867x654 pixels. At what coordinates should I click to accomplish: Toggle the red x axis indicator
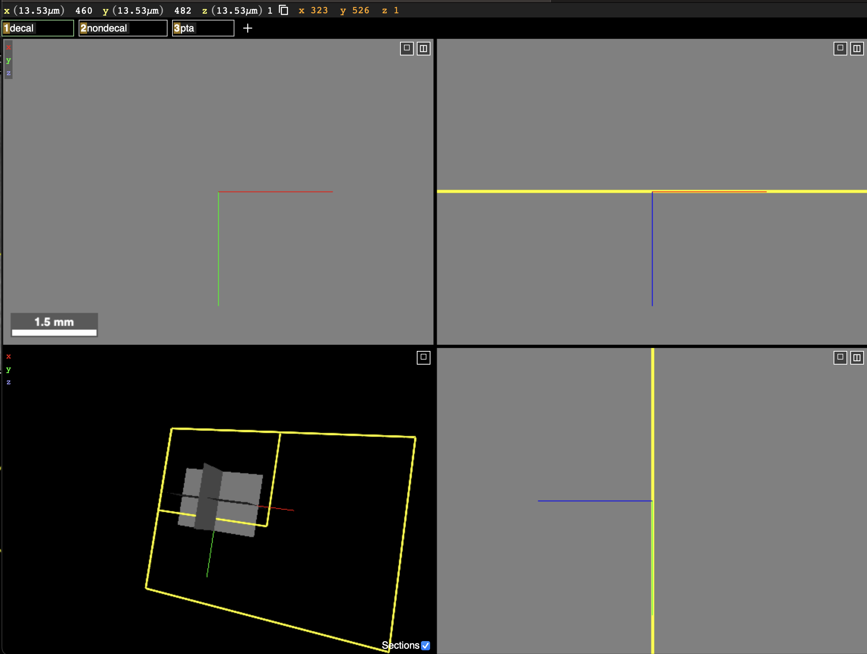[x=8, y=47]
